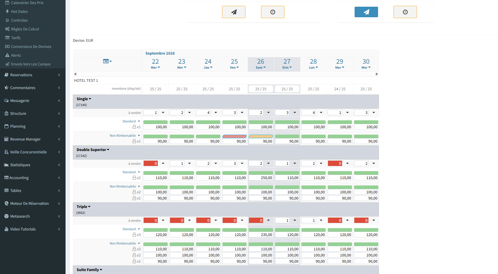
Task: Expand the Veille Concurrentielle menu
Action: click(x=32, y=152)
